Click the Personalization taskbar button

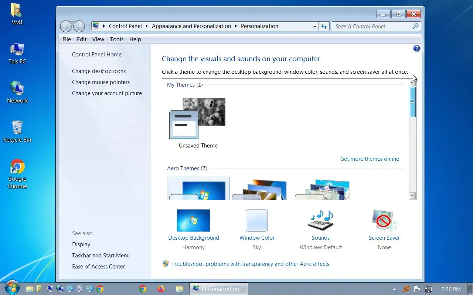click(x=219, y=289)
